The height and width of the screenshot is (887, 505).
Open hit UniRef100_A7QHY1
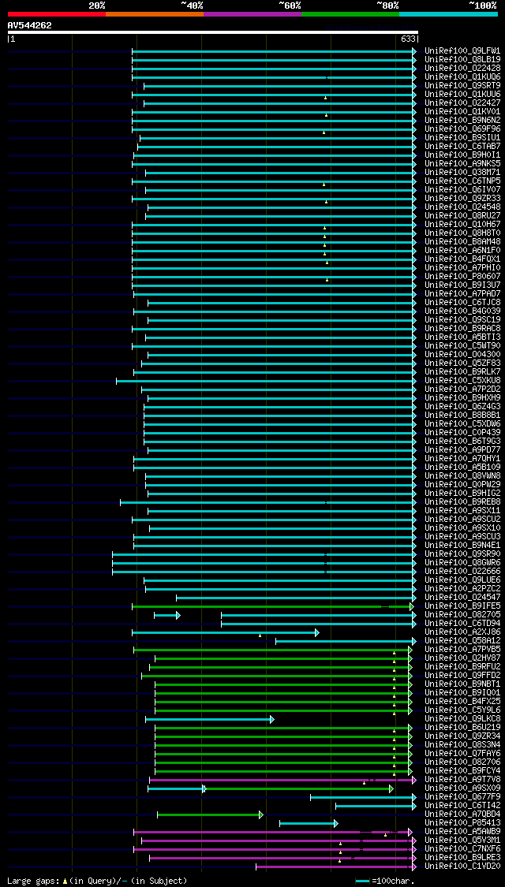pos(462,459)
